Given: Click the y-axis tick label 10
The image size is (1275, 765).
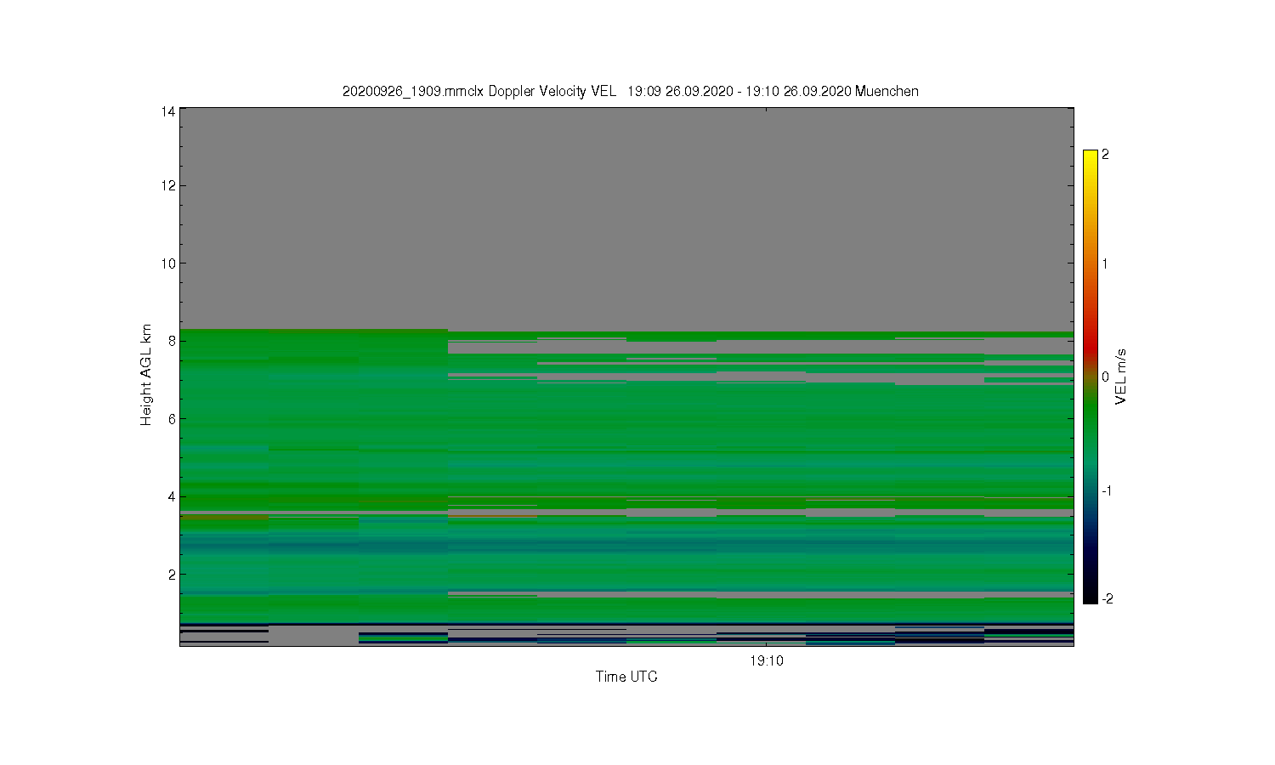Looking at the screenshot, I should [x=168, y=263].
